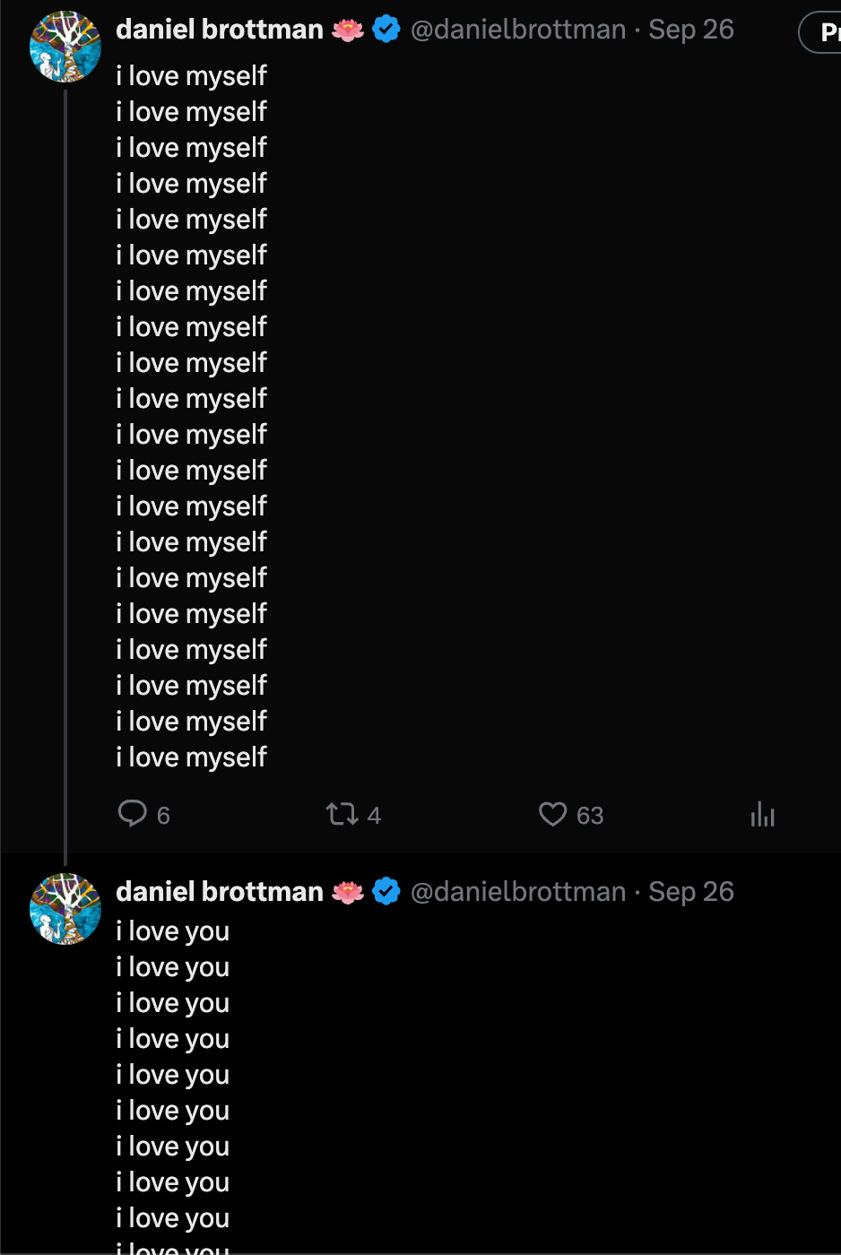Like the 'i love myself' tweet
841x1255 pixels.
(553, 814)
